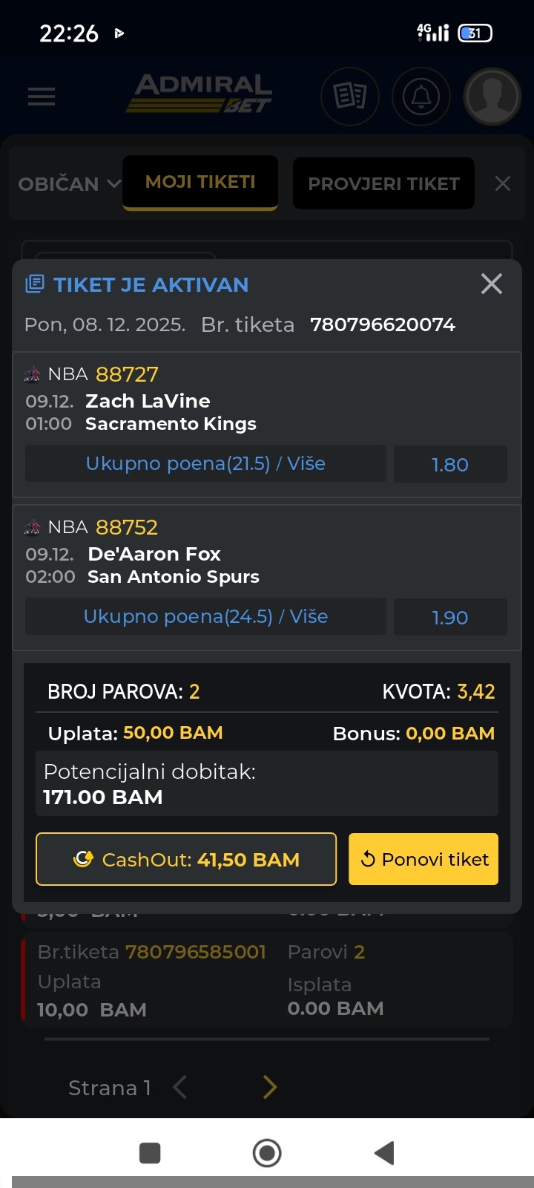The image size is (534, 1188).
Task: Go to previous page of tickets
Action: [179, 1088]
